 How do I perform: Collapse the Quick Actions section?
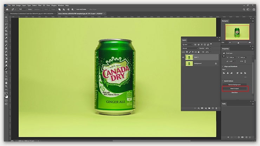[x=223, y=81]
